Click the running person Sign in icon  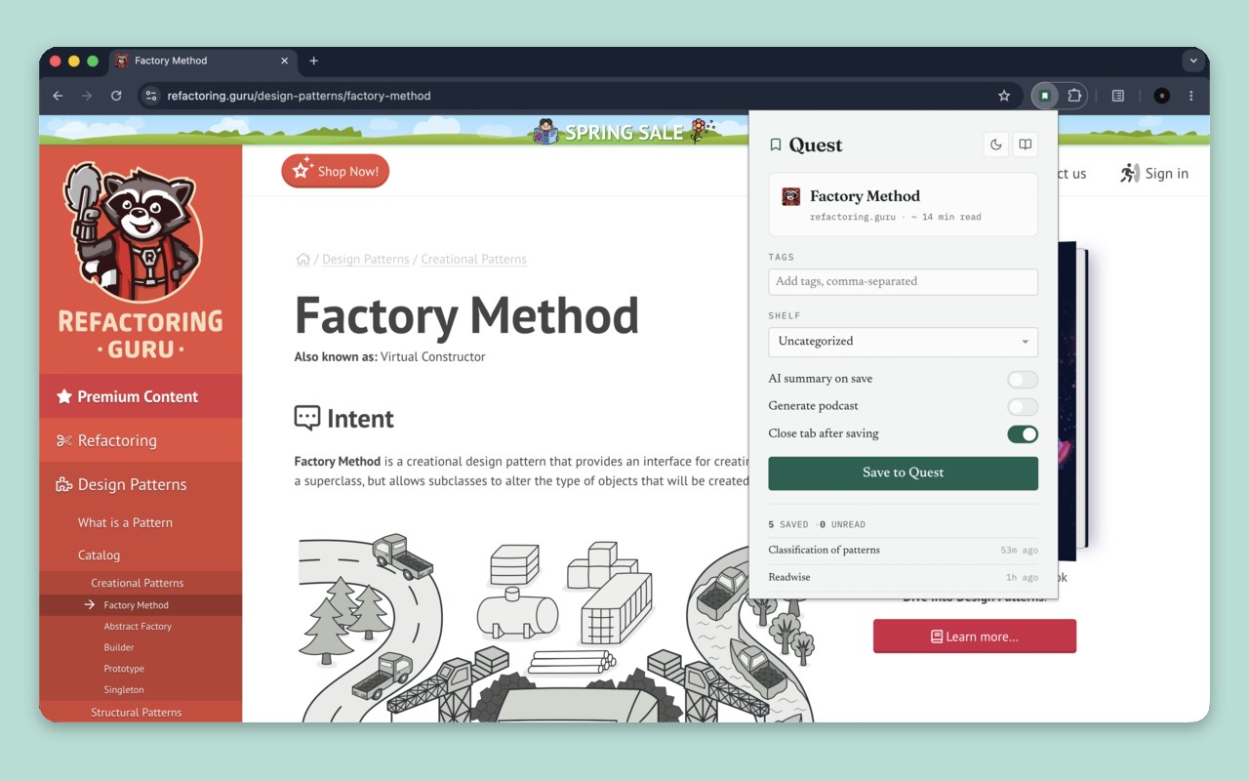click(1130, 174)
